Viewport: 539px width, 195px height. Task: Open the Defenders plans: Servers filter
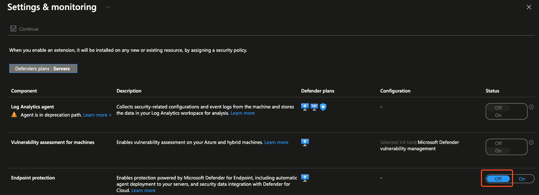[x=43, y=68]
